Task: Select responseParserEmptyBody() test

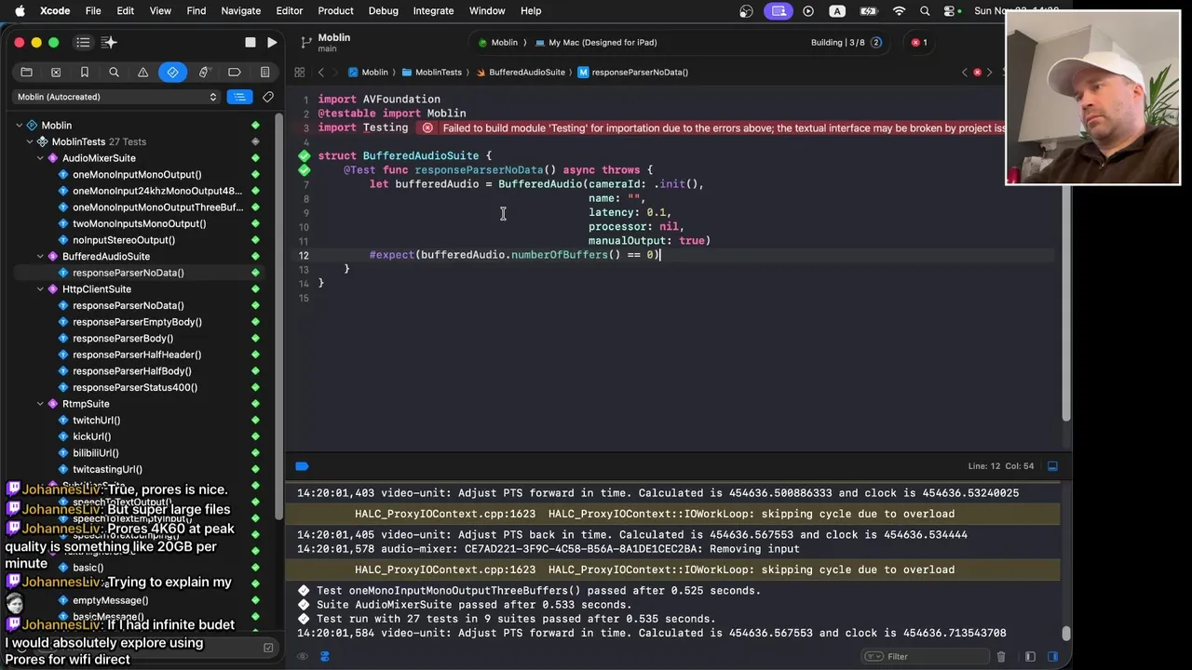Action: tap(137, 322)
